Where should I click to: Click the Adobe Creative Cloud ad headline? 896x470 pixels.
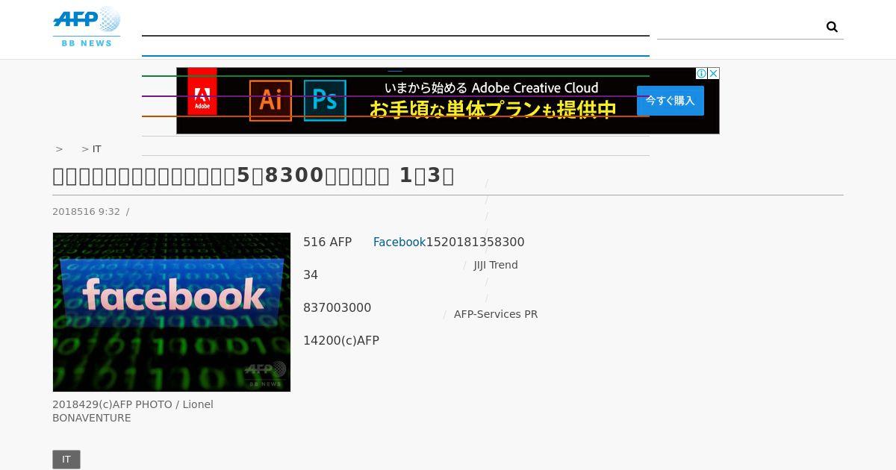pyautogui.click(x=491, y=87)
